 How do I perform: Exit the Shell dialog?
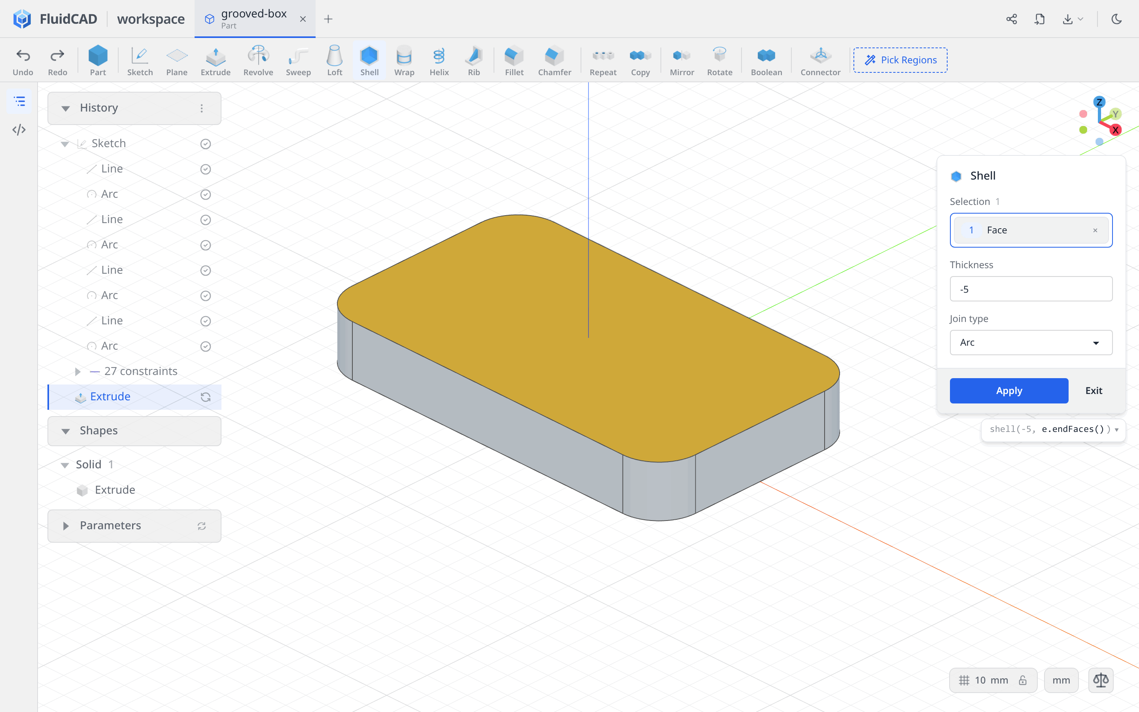tap(1094, 390)
